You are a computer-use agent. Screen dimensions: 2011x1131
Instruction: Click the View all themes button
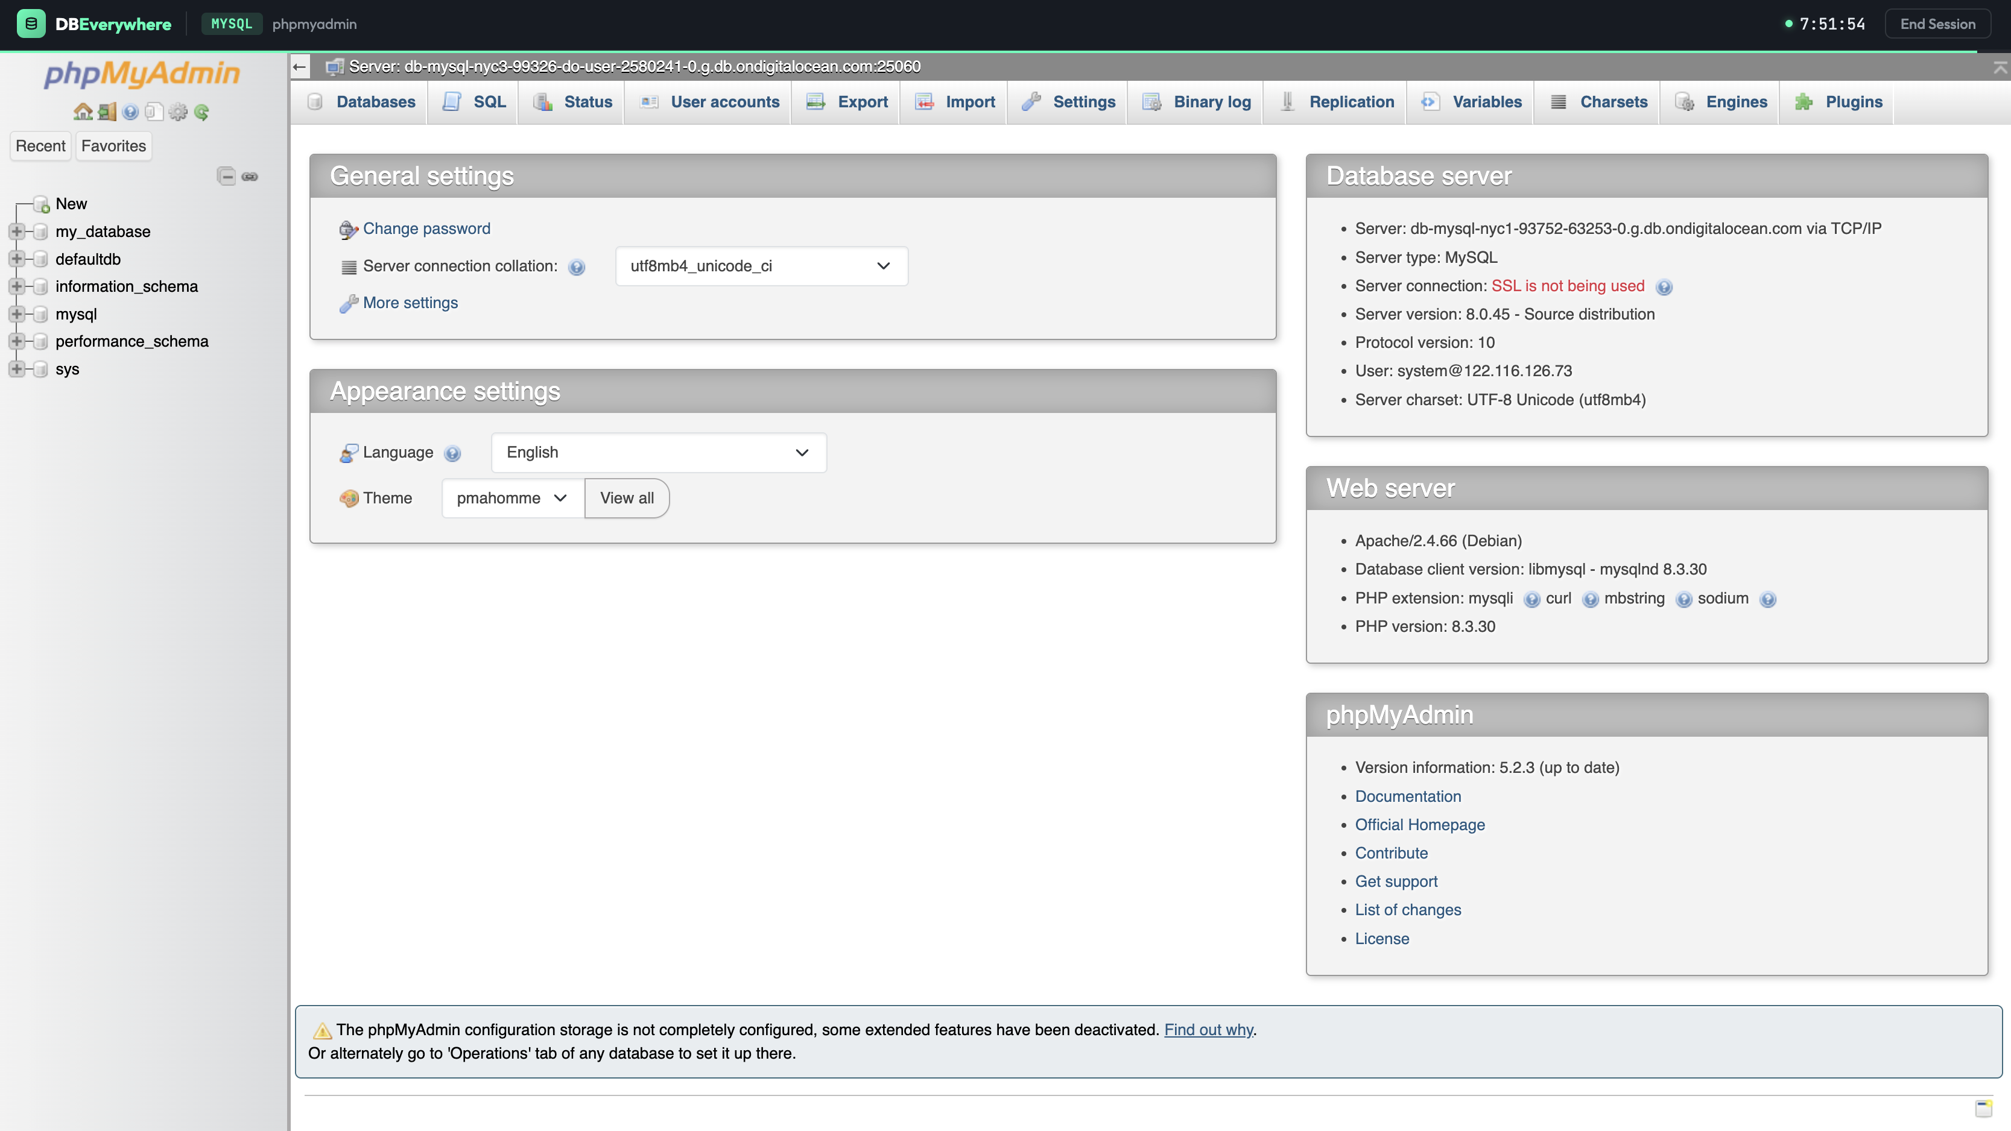pos(626,498)
